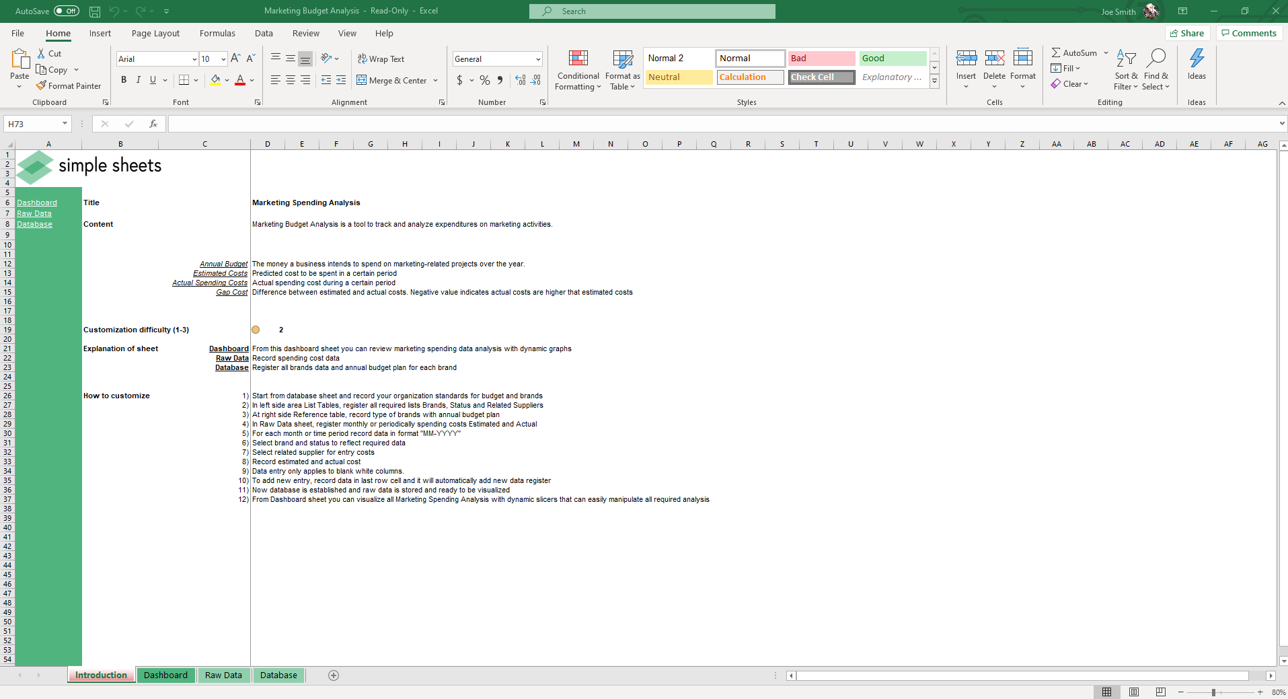The image size is (1288, 699).
Task: Apply the Good cell style
Action: [x=893, y=59]
